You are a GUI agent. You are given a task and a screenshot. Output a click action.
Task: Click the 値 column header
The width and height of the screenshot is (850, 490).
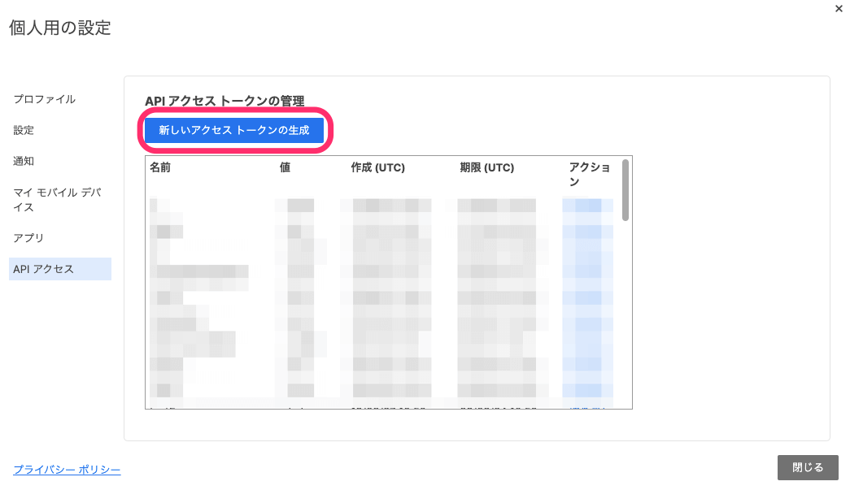[x=285, y=167]
